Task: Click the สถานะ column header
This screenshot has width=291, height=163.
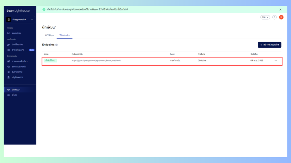Action: [46, 54]
